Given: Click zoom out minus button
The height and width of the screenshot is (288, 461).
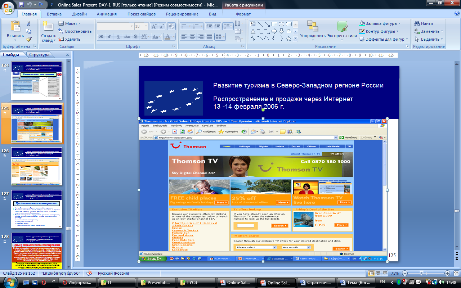Looking at the screenshot, I should pos(405,273).
